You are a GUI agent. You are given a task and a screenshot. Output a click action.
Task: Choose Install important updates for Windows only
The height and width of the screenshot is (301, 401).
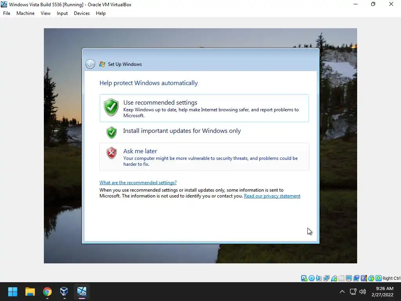pyautogui.click(x=204, y=132)
